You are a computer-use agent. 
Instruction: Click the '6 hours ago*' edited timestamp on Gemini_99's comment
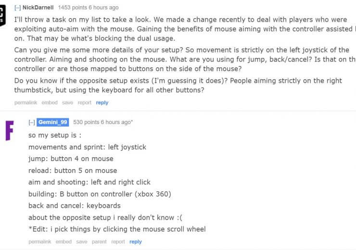pyautogui.click(x=117, y=122)
